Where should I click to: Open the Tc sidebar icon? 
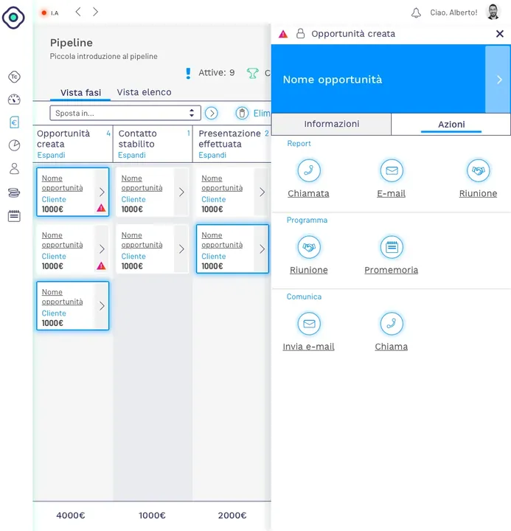click(14, 77)
